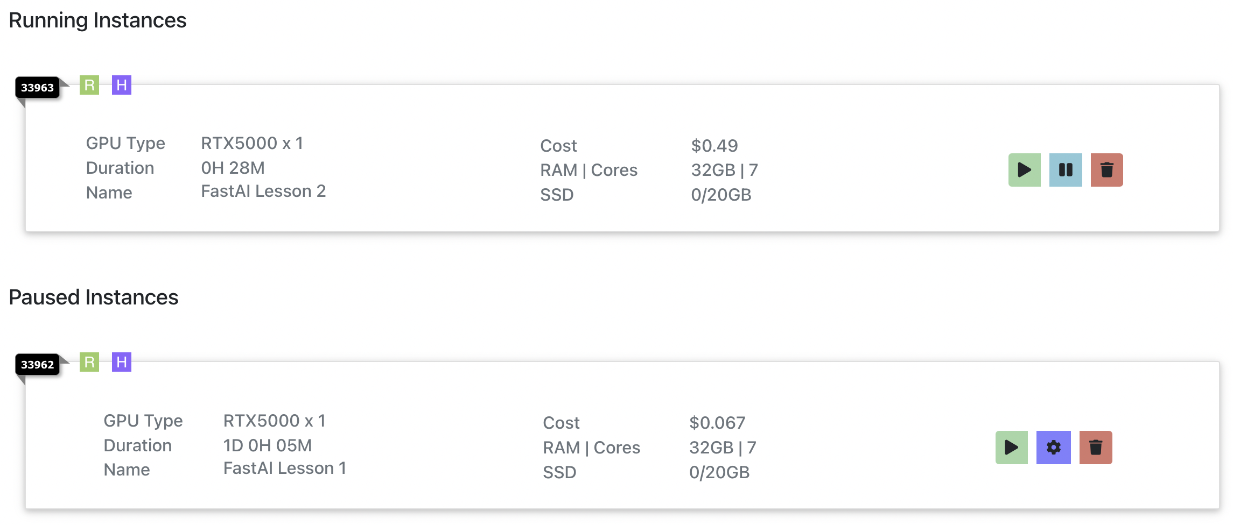Screen dimensions: 1233x525
Task: Delete the paused FastAI Lesson 1 instance
Action: pyautogui.click(x=1095, y=448)
